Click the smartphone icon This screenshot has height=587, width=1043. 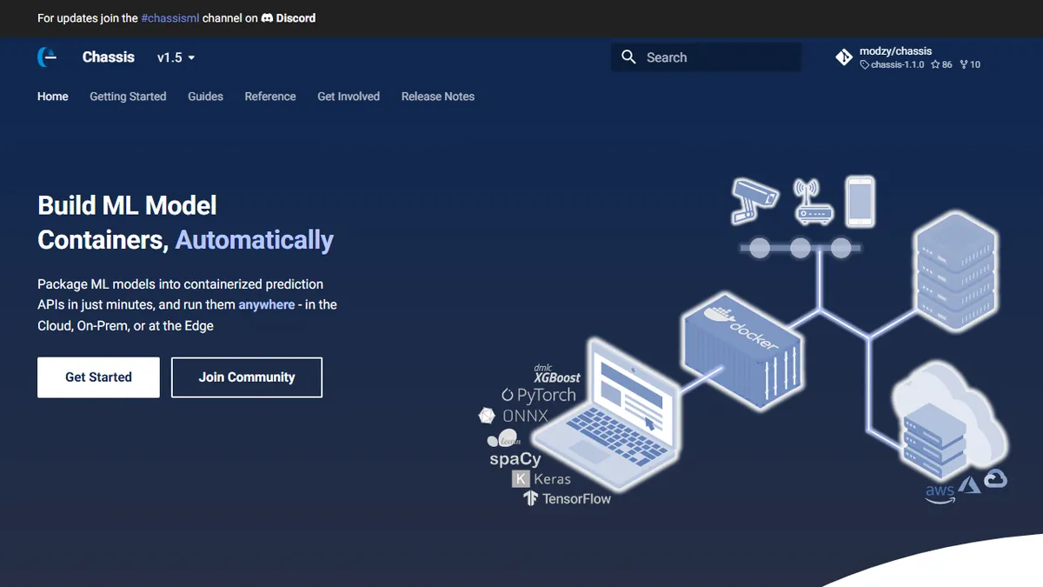click(x=860, y=202)
